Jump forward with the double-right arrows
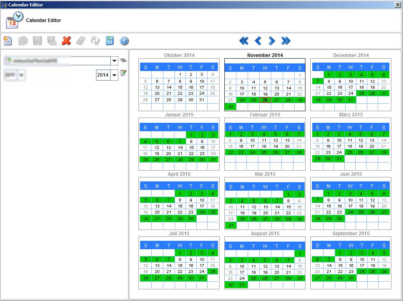 point(285,41)
